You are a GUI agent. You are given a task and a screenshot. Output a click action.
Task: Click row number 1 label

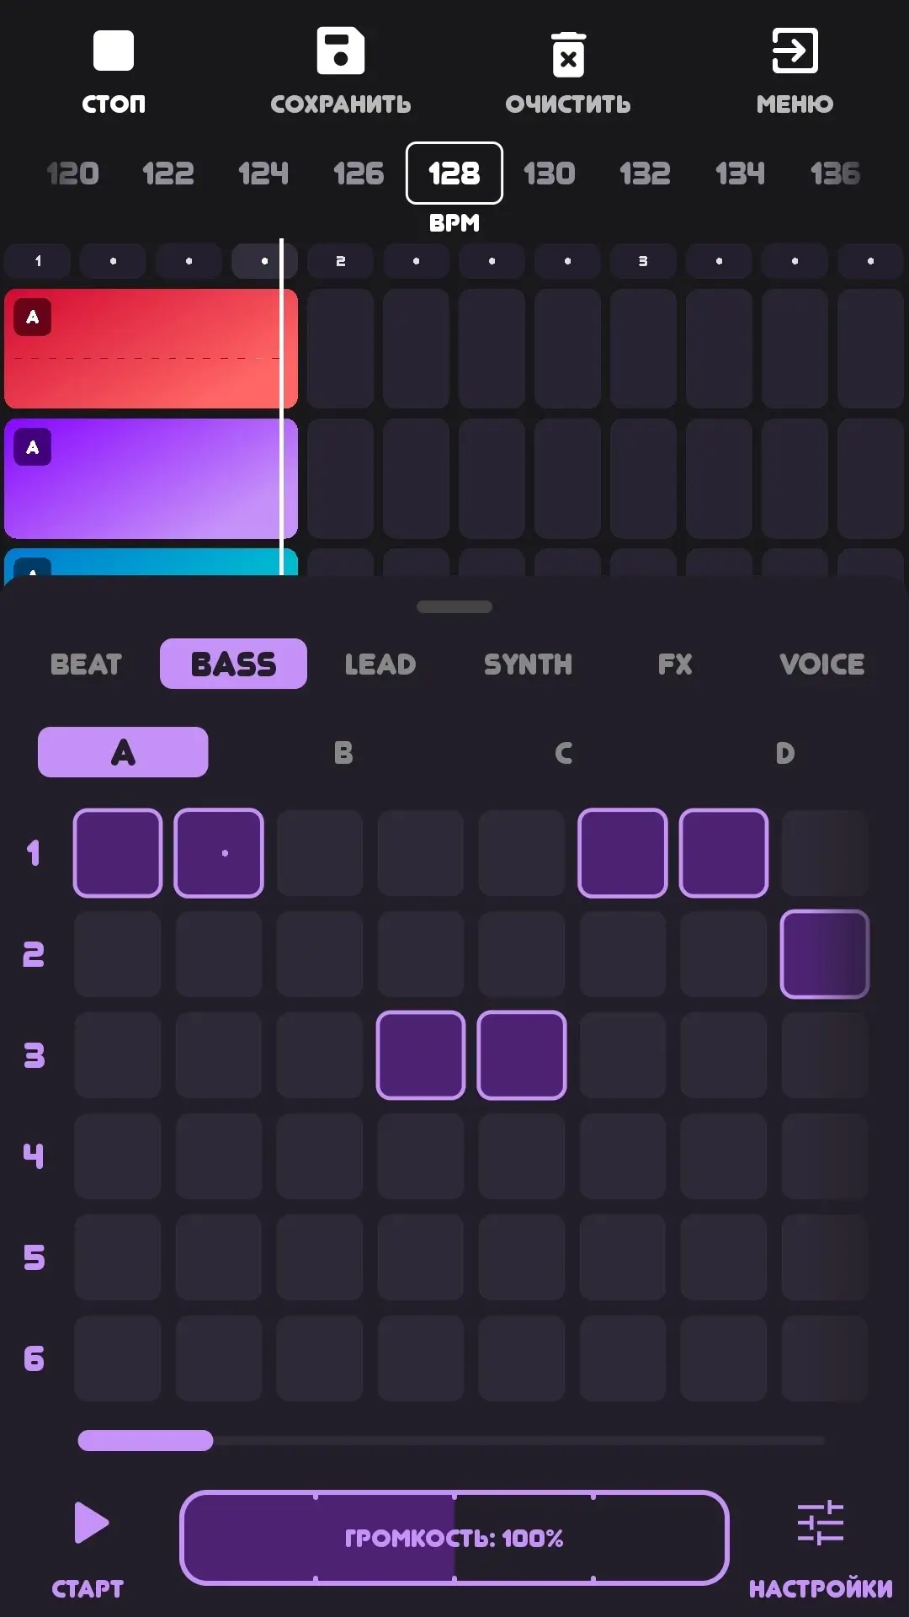(34, 853)
